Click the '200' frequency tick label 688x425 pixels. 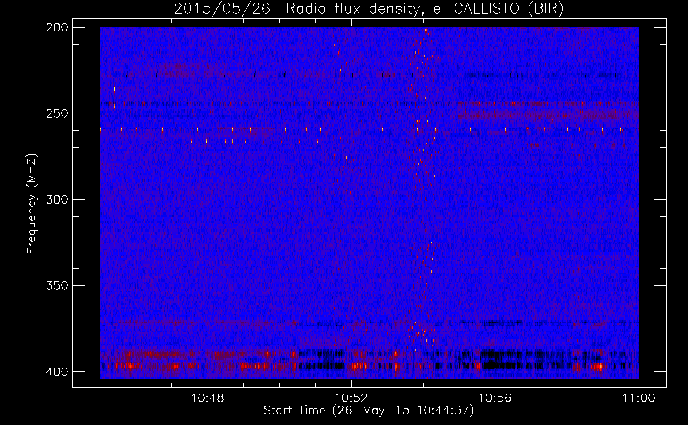pyautogui.click(x=57, y=28)
